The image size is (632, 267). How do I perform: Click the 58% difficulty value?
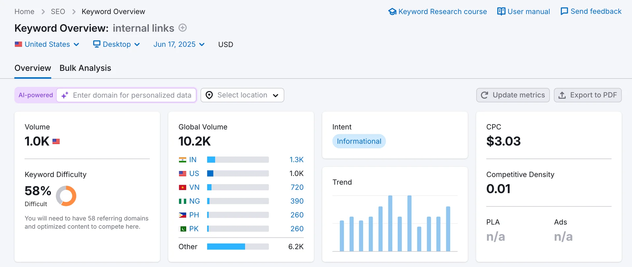(38, 191)
